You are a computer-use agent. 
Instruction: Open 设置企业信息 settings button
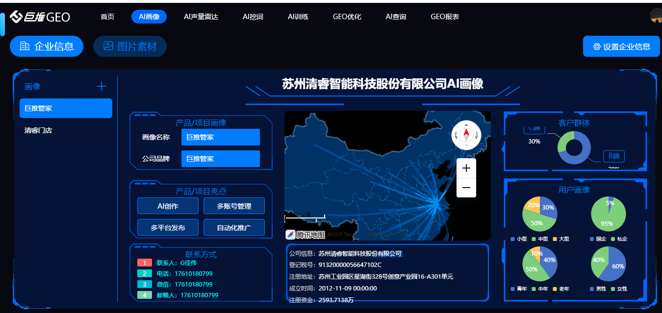point(621,47)
